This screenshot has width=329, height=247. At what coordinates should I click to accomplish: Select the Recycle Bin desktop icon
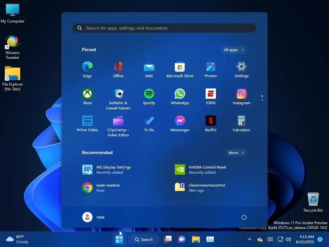(x=313, y=202)
